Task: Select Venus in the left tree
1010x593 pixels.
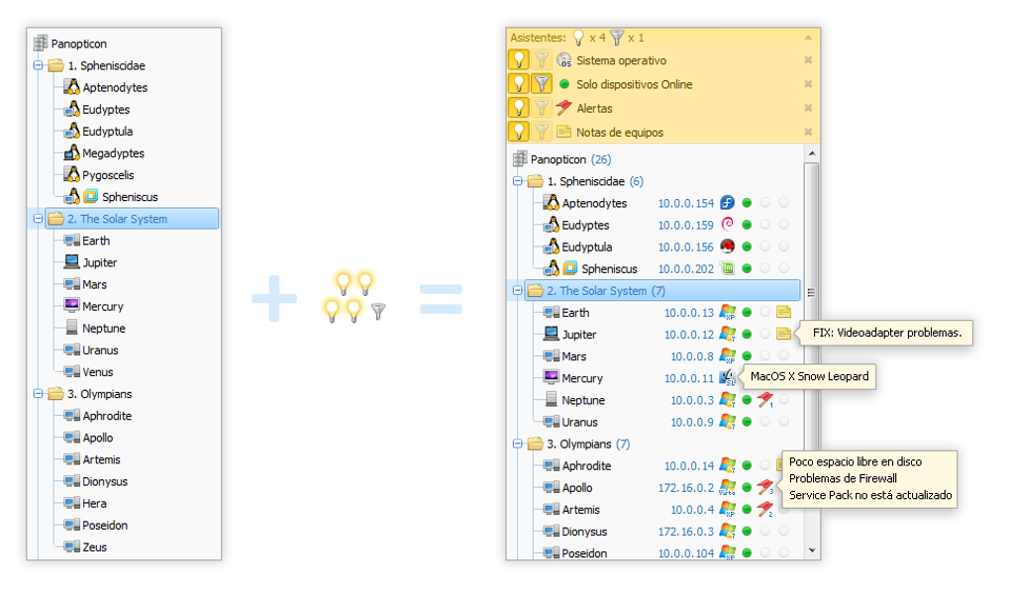Action: [98, 372]
